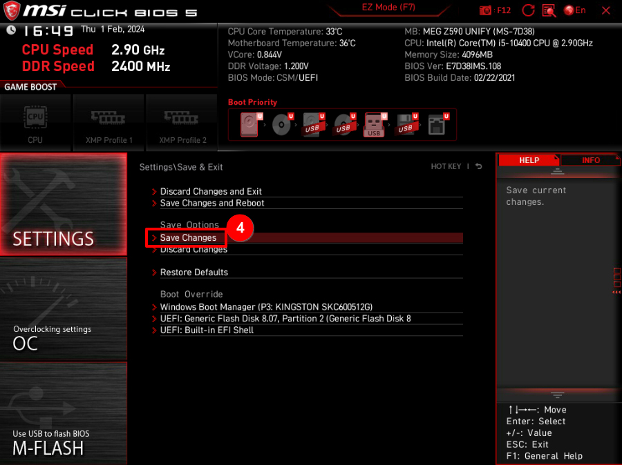Boot from Windows Boot Manager KINGSTON entry
The width and height of the screenshot is (622, 465).
308,307
